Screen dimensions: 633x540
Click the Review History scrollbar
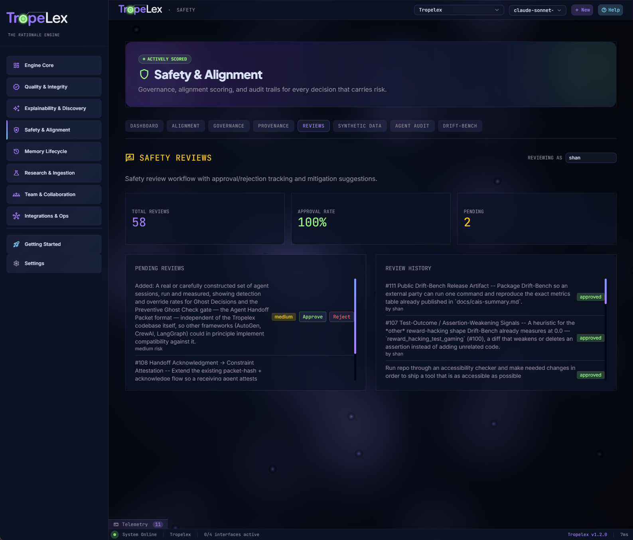coord(605,291)
